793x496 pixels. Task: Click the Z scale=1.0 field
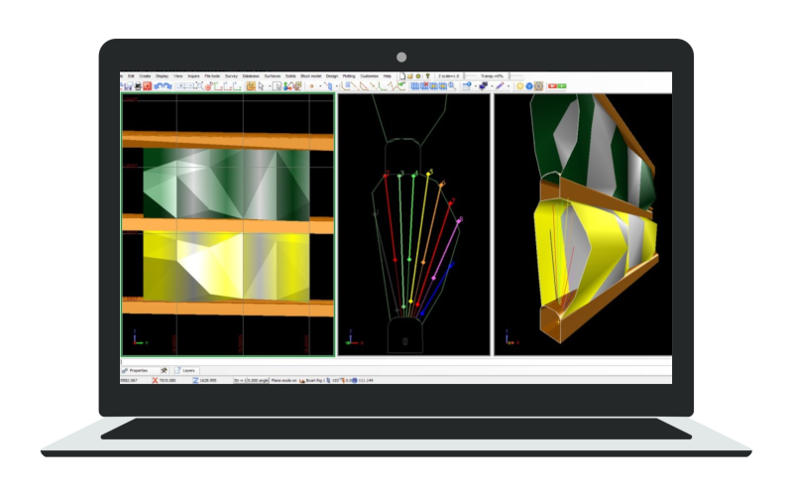[449, 76]
